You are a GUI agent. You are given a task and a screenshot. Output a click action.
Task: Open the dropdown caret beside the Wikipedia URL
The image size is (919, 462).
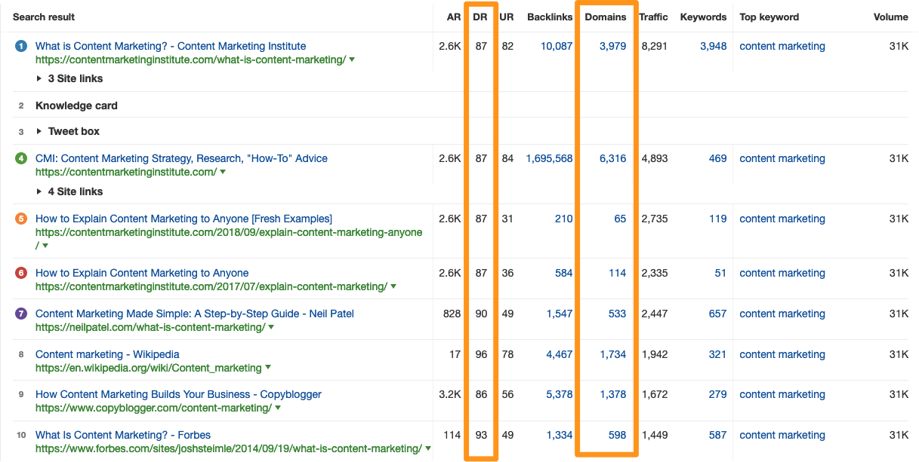[x=268, y=368]
